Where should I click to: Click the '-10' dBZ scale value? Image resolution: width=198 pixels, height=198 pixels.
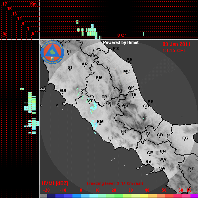[x=63, y=190]
